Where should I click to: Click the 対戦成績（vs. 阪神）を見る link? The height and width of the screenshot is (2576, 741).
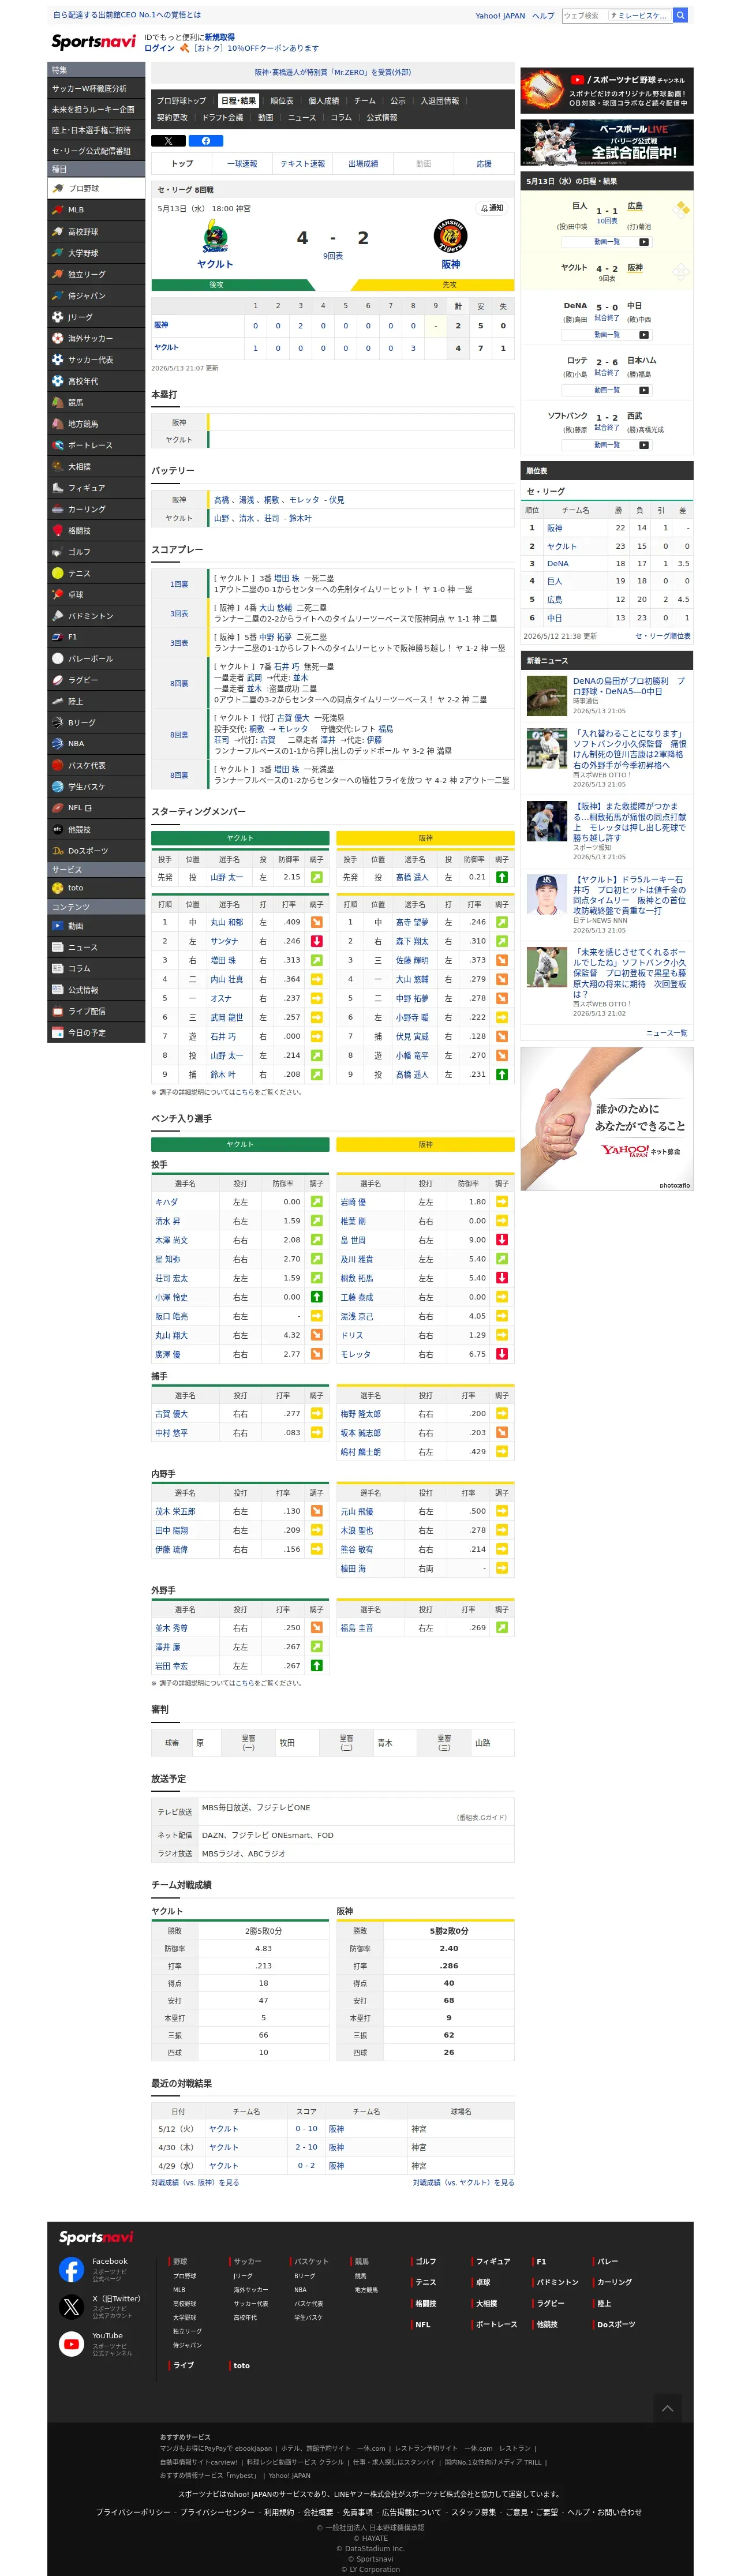(x=195, y=2183)
